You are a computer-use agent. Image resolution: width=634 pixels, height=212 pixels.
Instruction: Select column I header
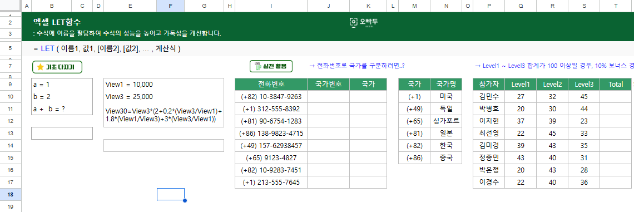click(x=271, y=6)
